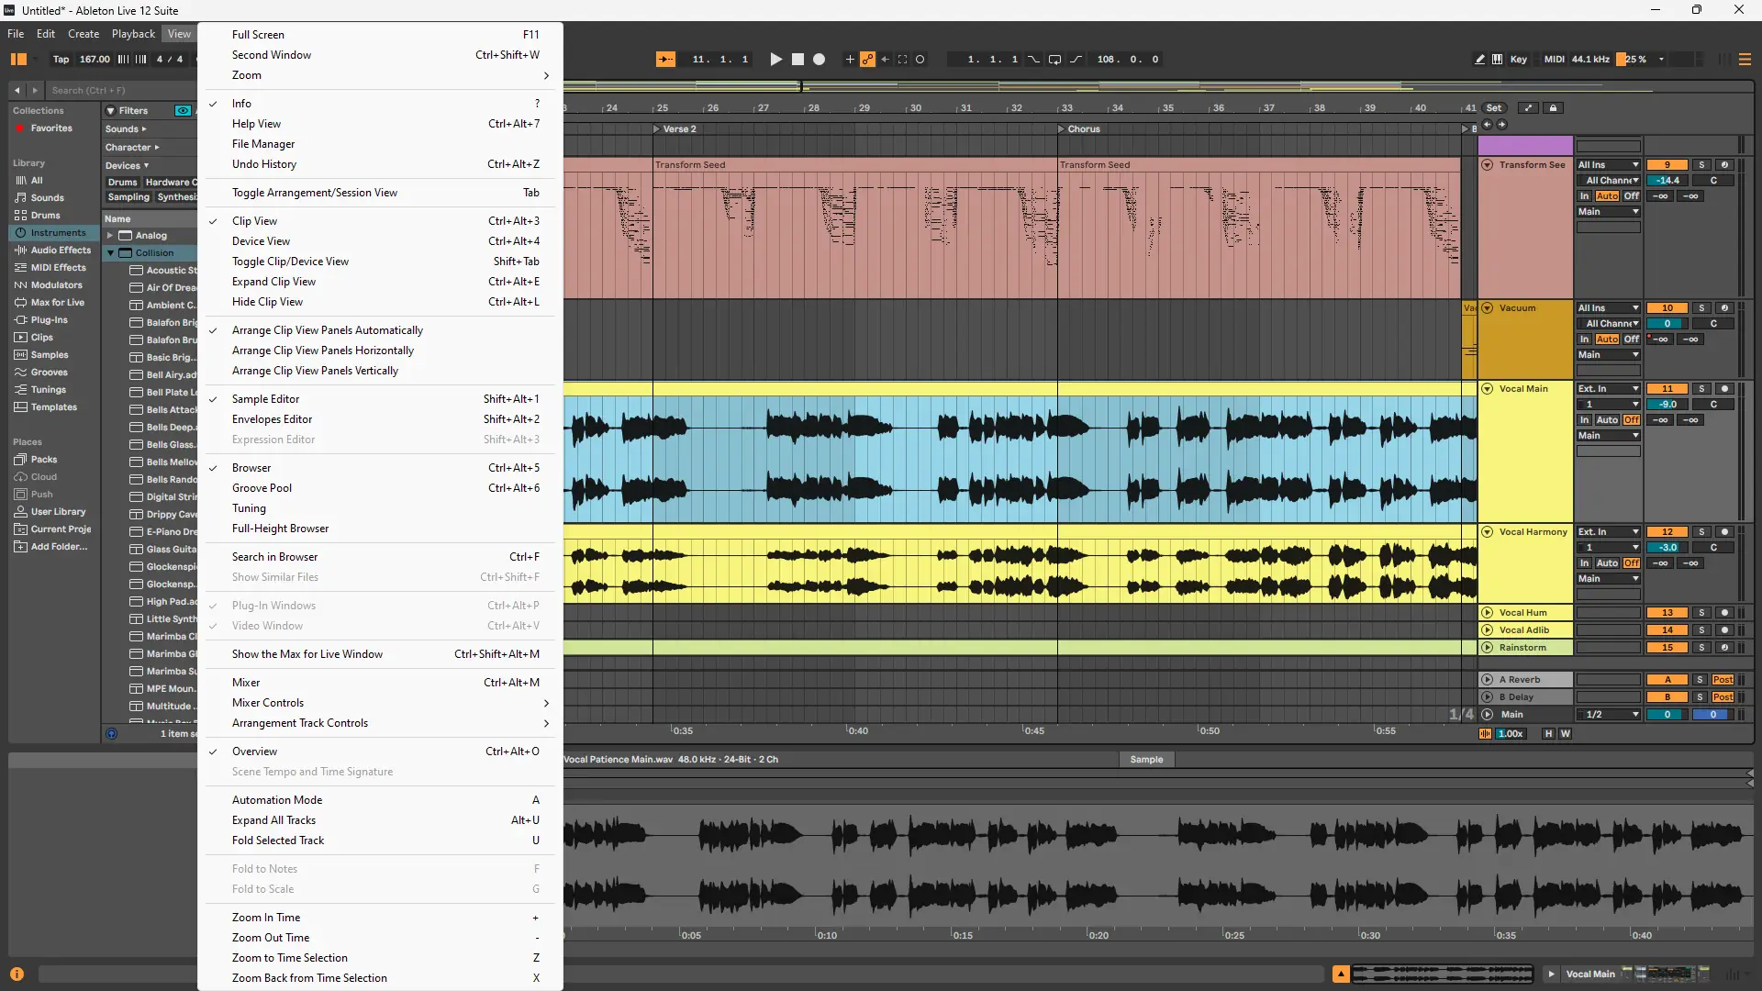
Task: Toggle the computer MIDI keyboard icon
Action: tap(1498, 60)
